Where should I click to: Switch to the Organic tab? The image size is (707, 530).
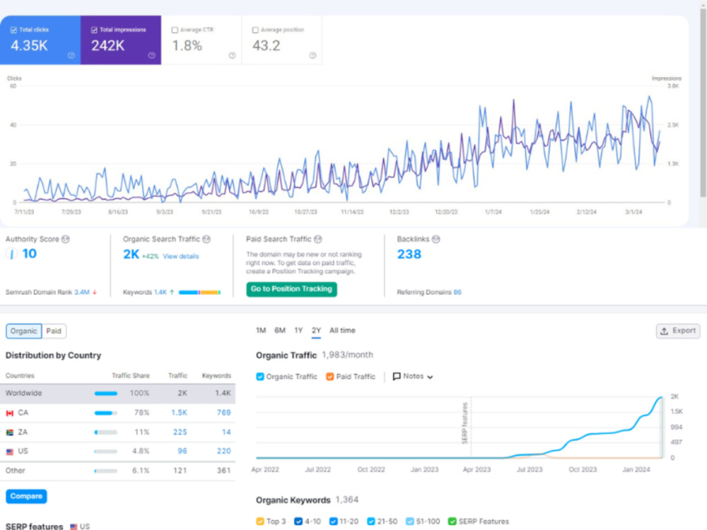[x=24, y=331]
